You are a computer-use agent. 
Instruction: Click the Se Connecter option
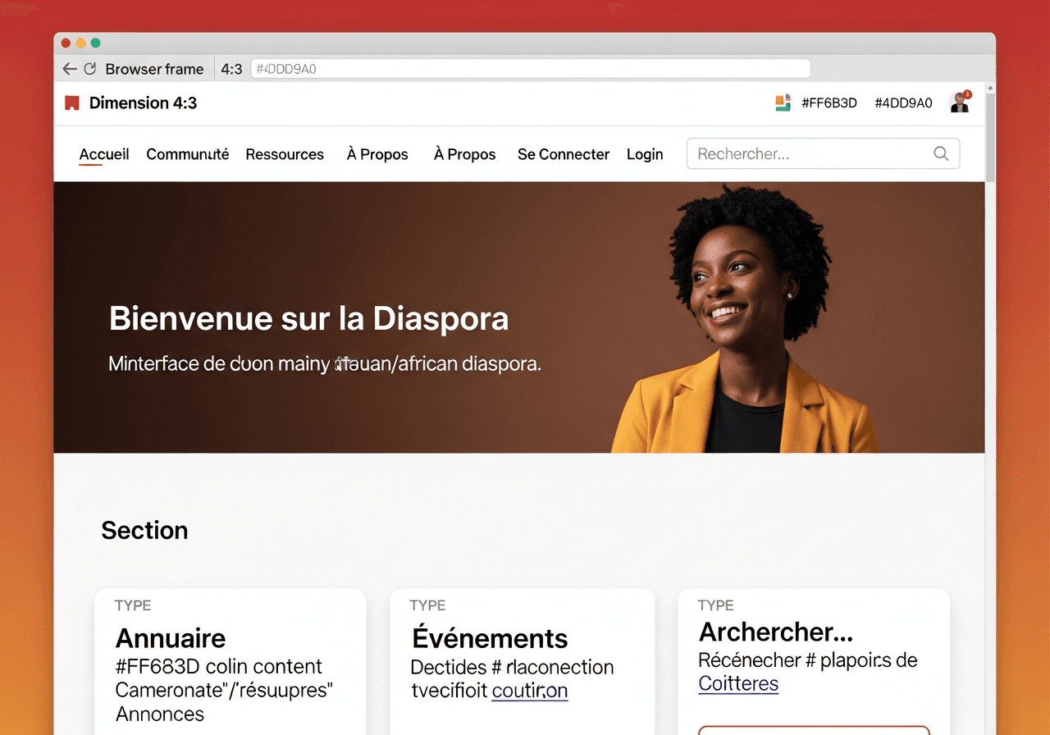point(564,154)
